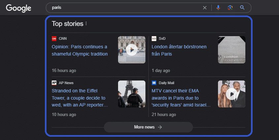The image size is (279, 140).
Task: Click the magnifying glass search button
Action: (242, 8)
